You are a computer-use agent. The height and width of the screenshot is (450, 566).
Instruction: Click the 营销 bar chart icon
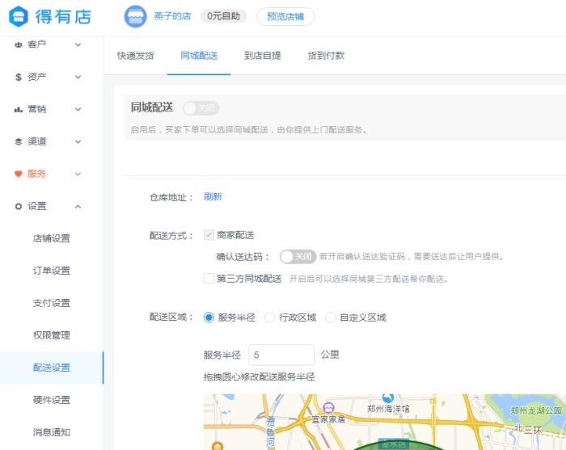pos(18,109)
